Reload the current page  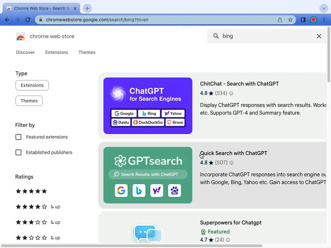click(x=28, y=20)
